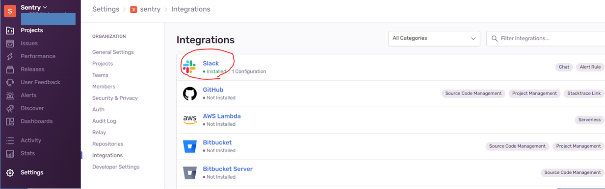605x189 pixels.
Task: Click Bitbucket Server's Source Code Management tag
Action: 573,172
